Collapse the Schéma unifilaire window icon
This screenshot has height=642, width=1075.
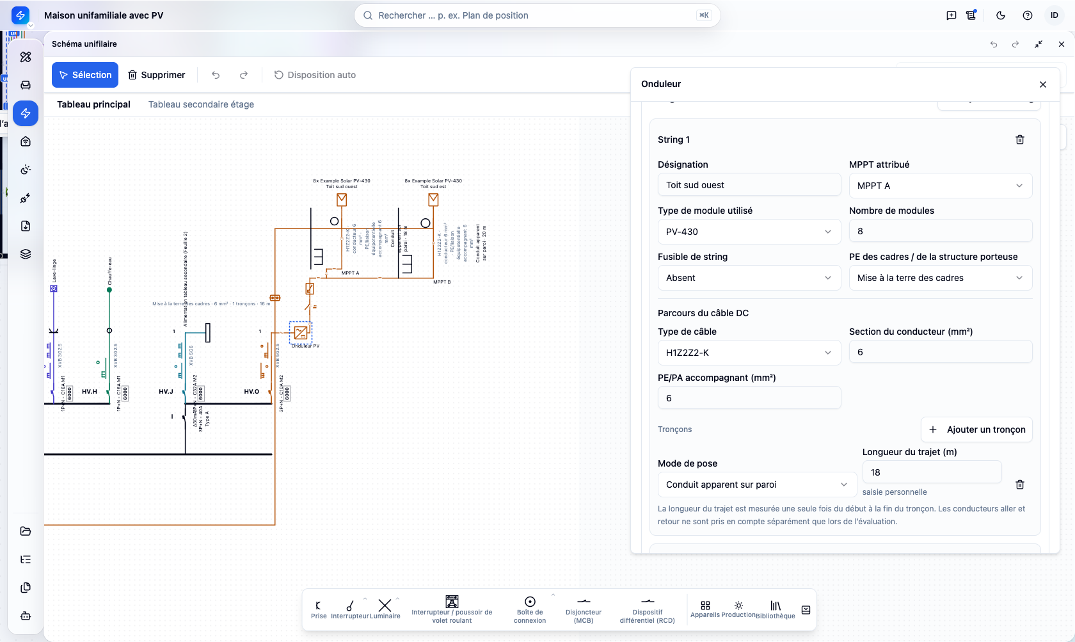point(1039,44)
